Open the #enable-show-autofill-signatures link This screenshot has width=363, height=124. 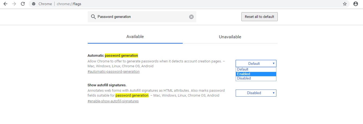(x=113, y=101)
